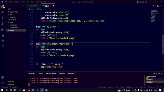
Task: Create a new terminal with plus icon
Action: 154,73
